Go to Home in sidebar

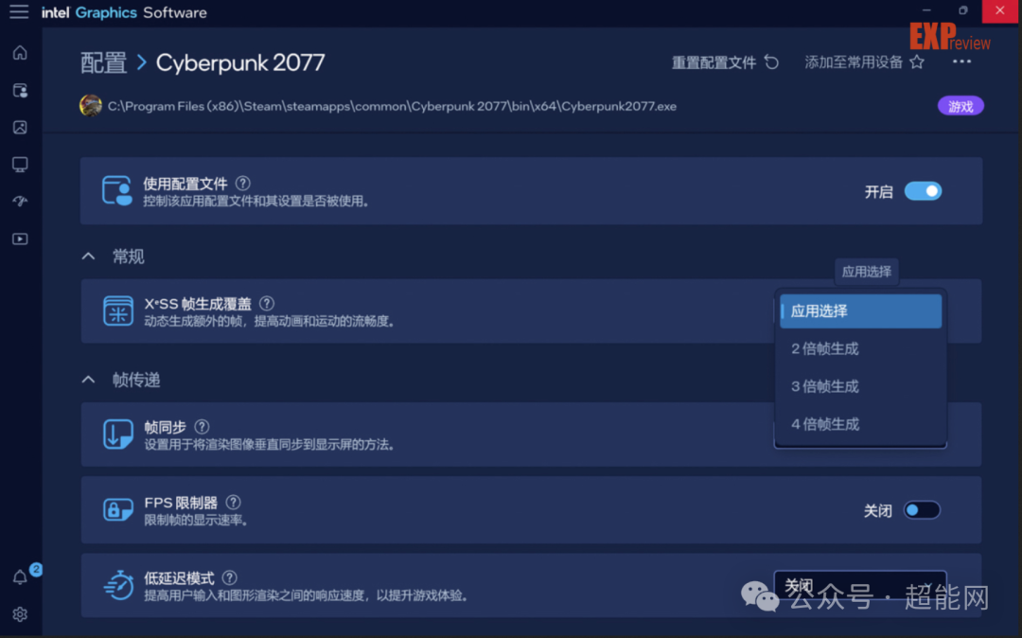click(20, 53)
